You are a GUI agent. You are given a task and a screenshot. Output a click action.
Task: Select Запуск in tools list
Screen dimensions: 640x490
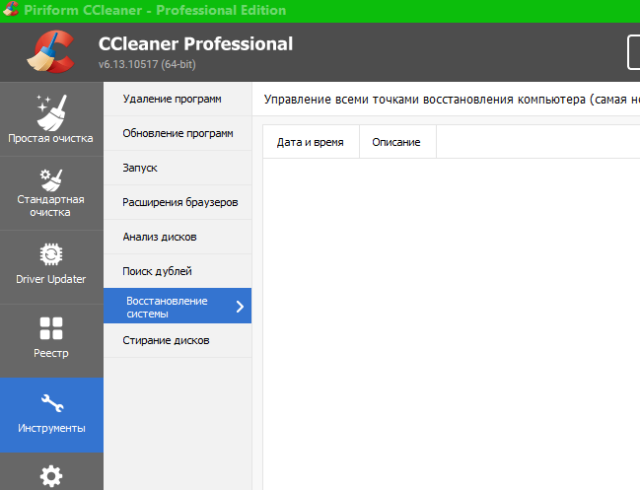(178, 168)
